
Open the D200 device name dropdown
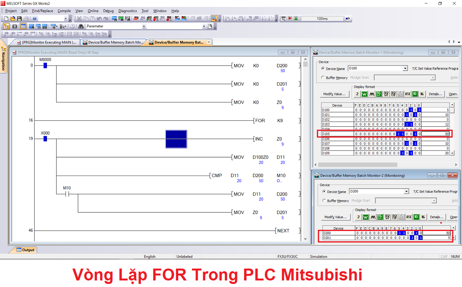point(407,191)
